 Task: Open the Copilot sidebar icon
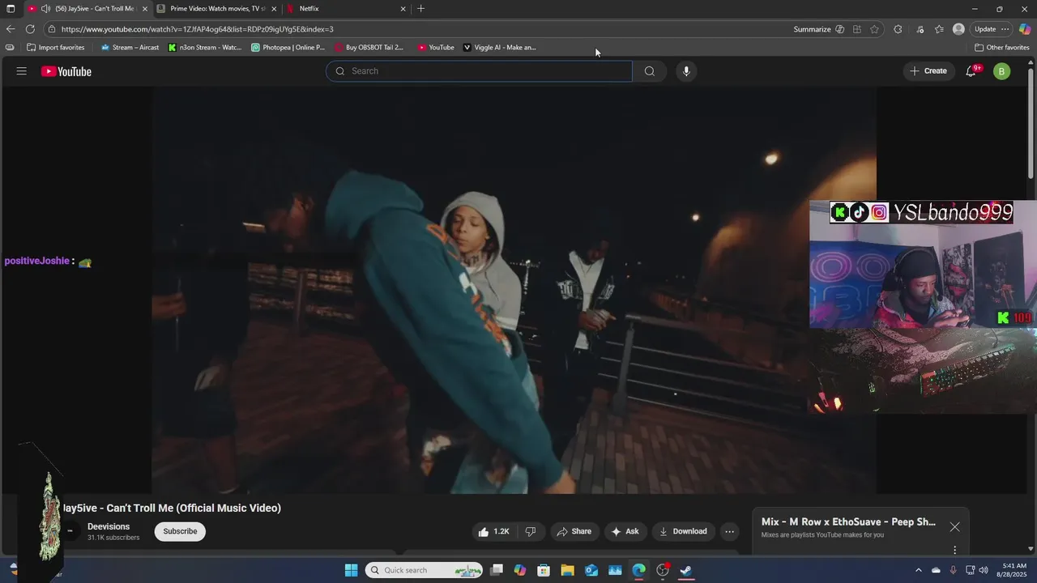tap(1025, 29)
